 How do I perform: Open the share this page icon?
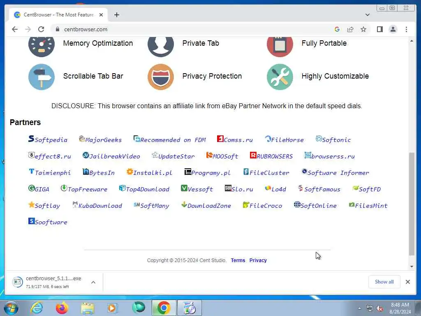point(350,29)
